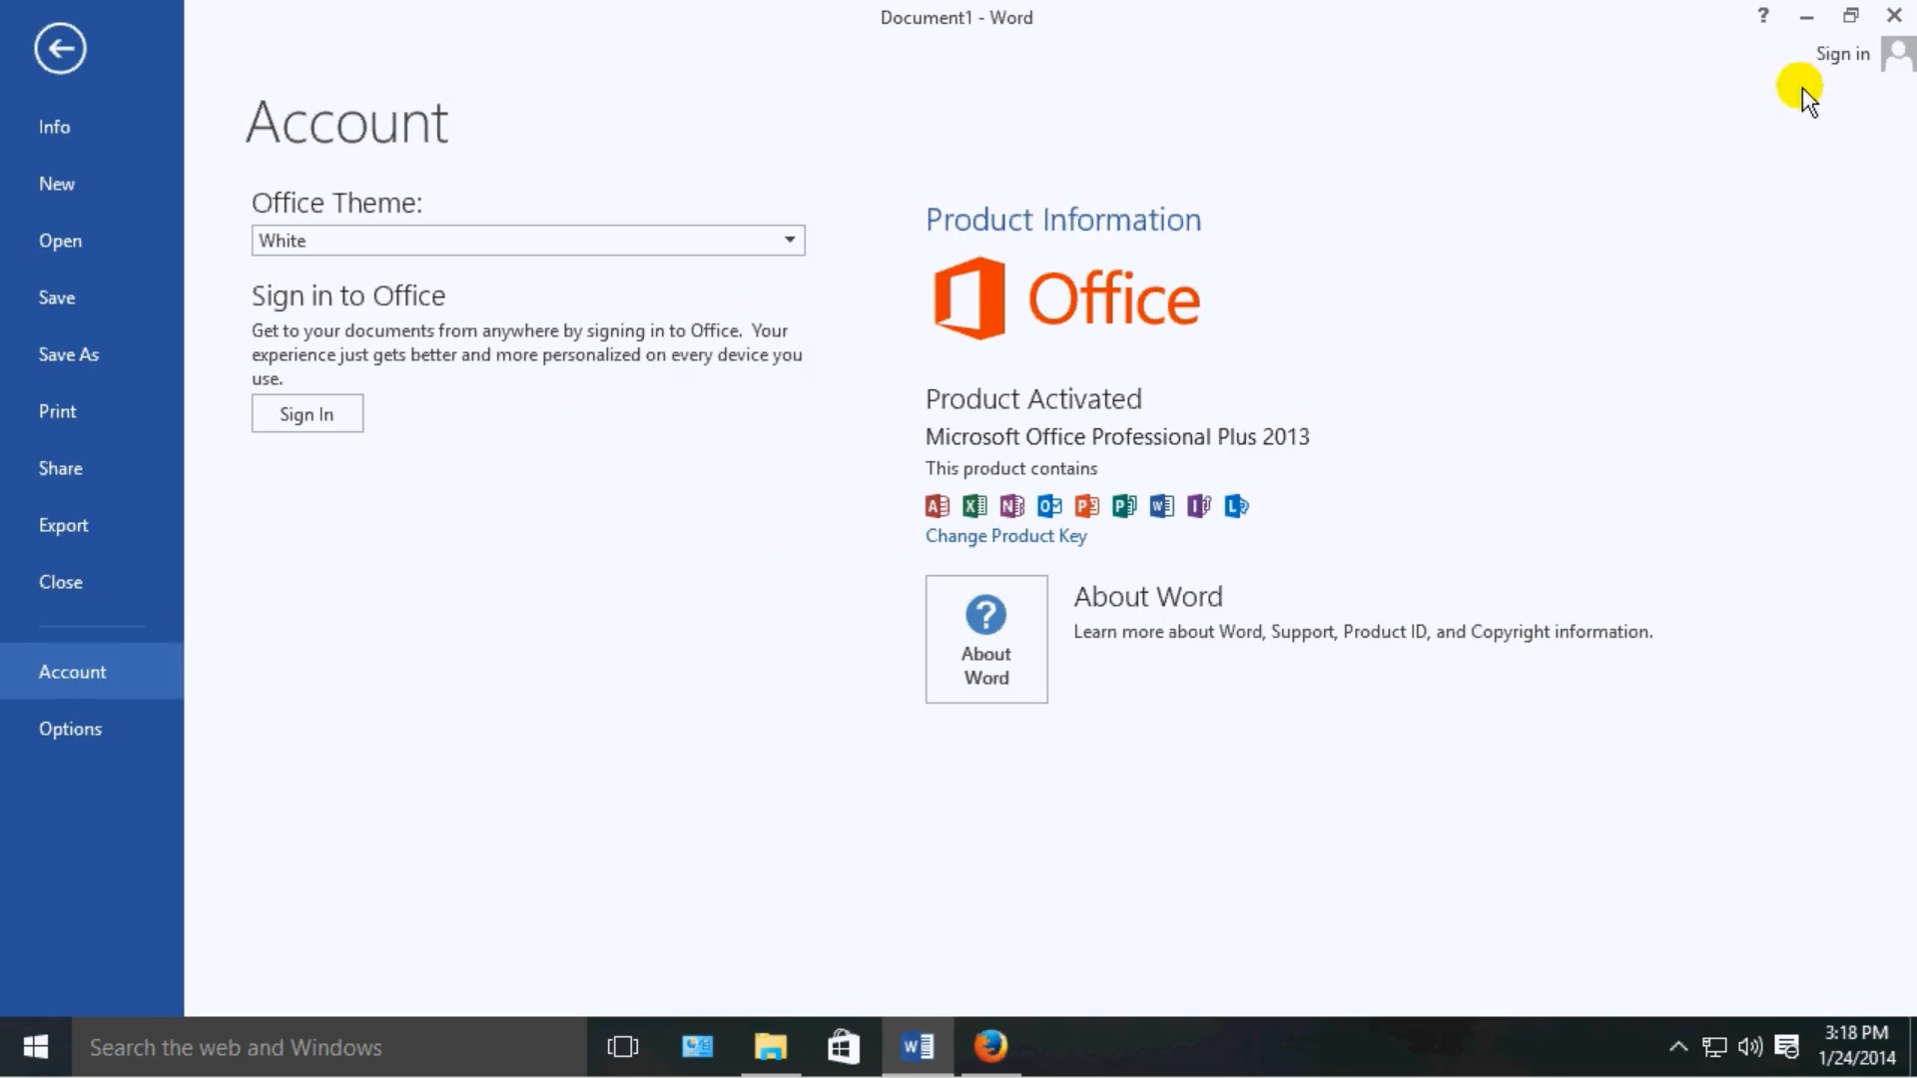
Task: Click the Access icon in Office suite
Action: [937, 505]
